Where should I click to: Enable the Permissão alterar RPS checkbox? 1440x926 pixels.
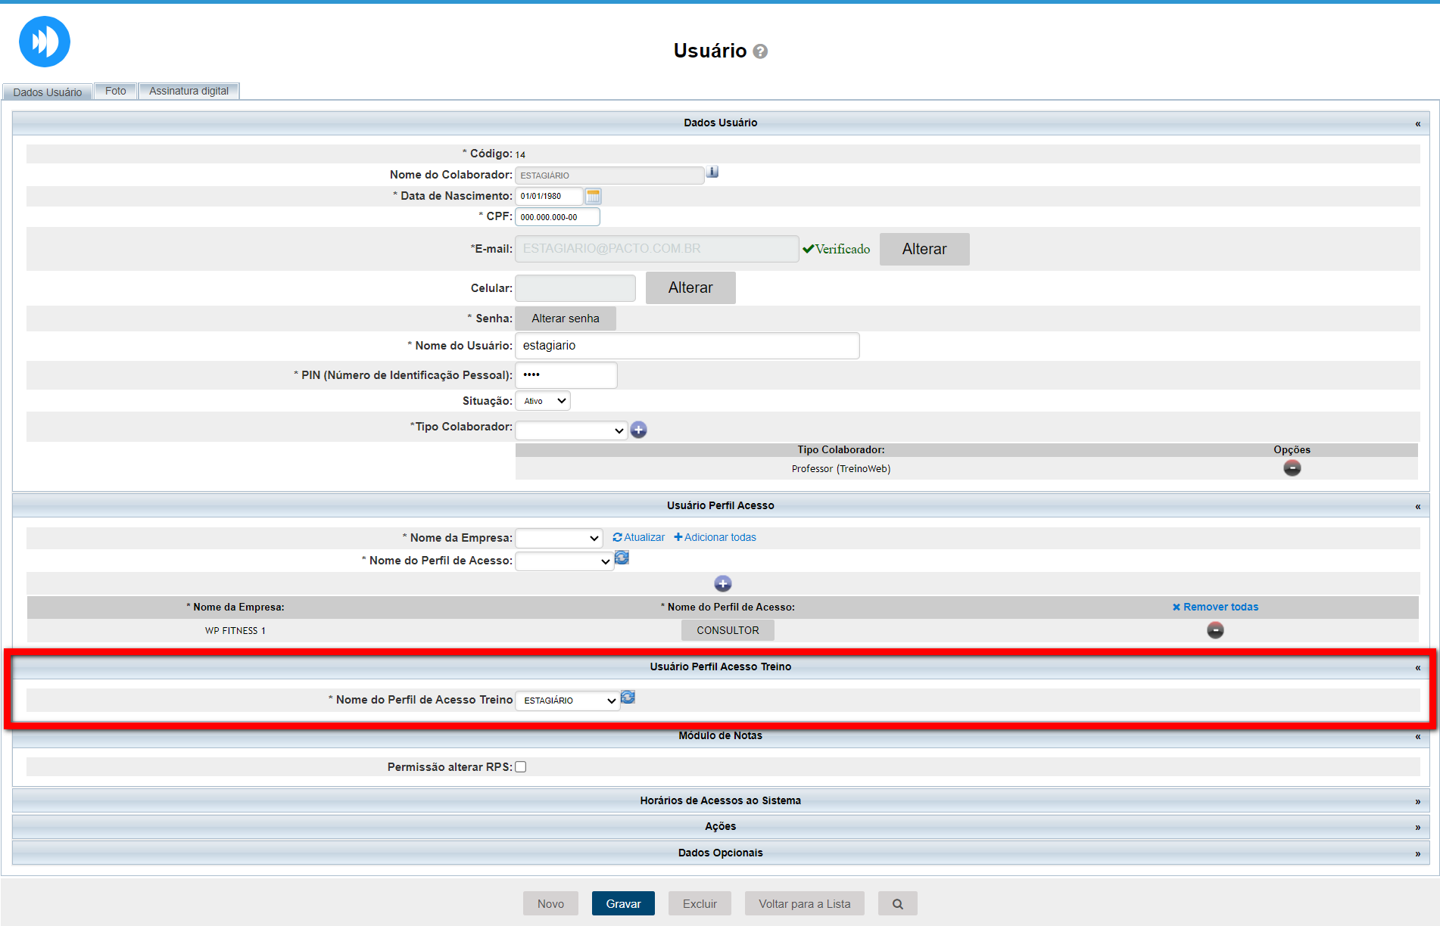tap(521, 767)
